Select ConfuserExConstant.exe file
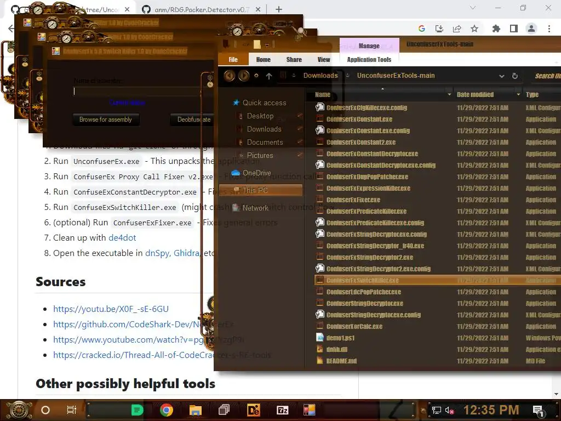The image size is (561, 421). pyautogui.click(x=359, y=119)
